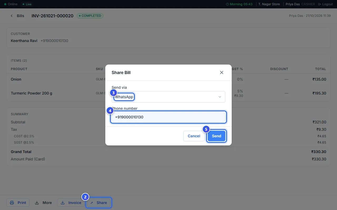Viewport: 337px width, 210px height.
Task: Click the chevron arrow in Send via dropdown
Action: pyautogui.click(x=220, y=97)
